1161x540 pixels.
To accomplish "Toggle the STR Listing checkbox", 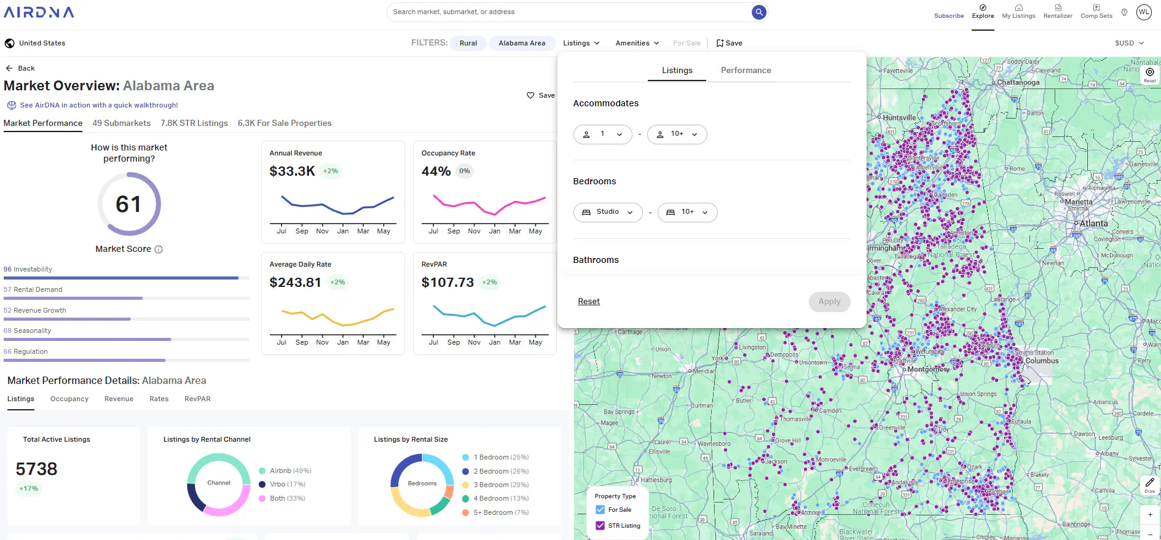I will click(600, 526).
